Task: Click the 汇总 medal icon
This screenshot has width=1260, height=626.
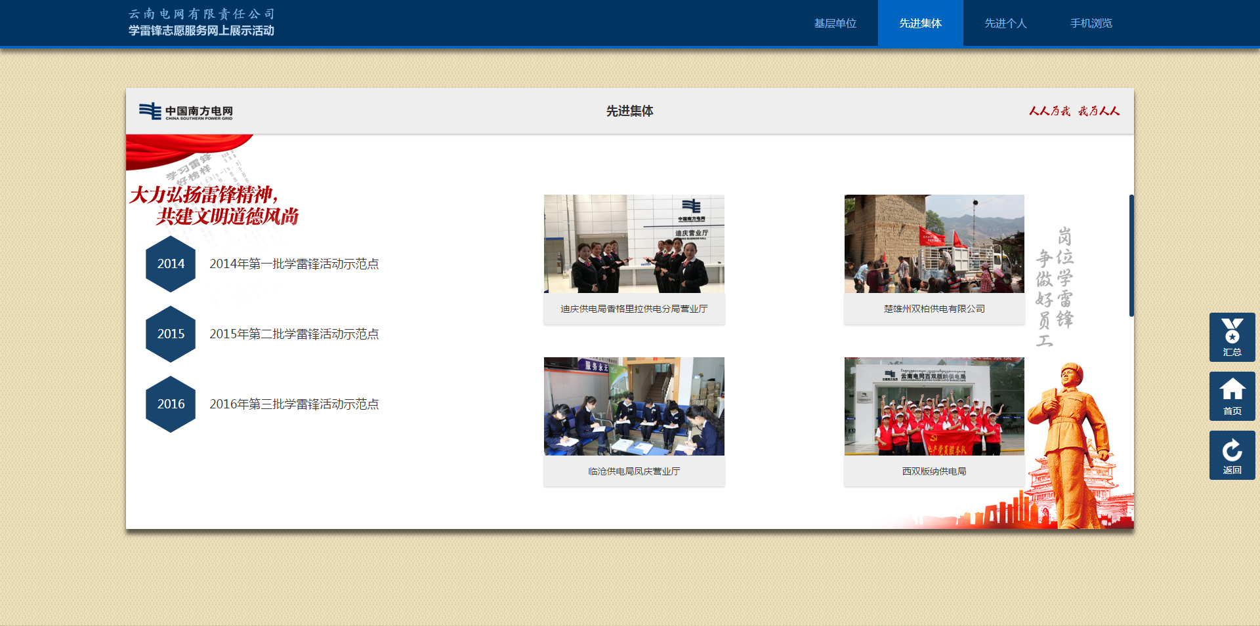Action: click(1232, 337)
